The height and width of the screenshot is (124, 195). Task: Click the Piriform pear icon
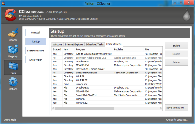point(187,15)
